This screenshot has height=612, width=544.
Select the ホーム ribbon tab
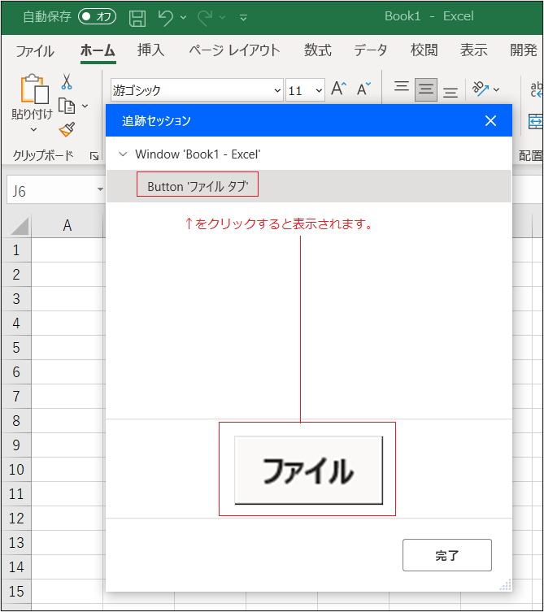98,50
